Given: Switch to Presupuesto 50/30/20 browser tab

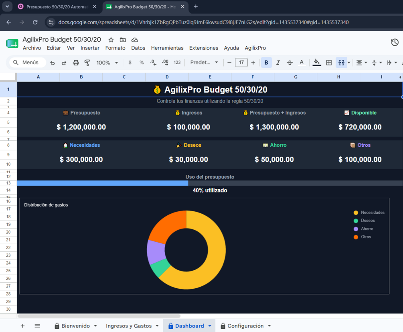Looking at the screenshot, I should click(x=57, y=7).
